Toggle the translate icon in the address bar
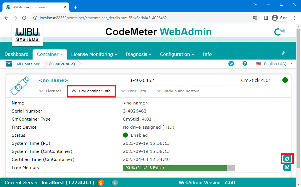Screen dimensions: 301x187 pos(255,18)
